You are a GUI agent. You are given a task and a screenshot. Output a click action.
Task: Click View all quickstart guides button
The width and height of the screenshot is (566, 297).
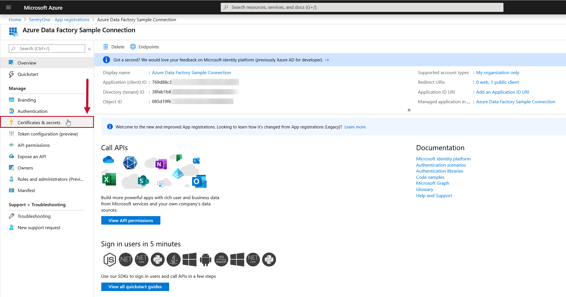pos(135,287)
